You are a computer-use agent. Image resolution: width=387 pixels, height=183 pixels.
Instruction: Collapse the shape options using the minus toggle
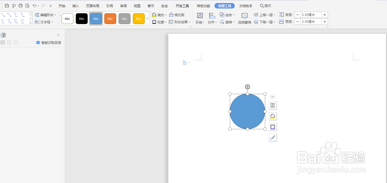coord(272,97)
